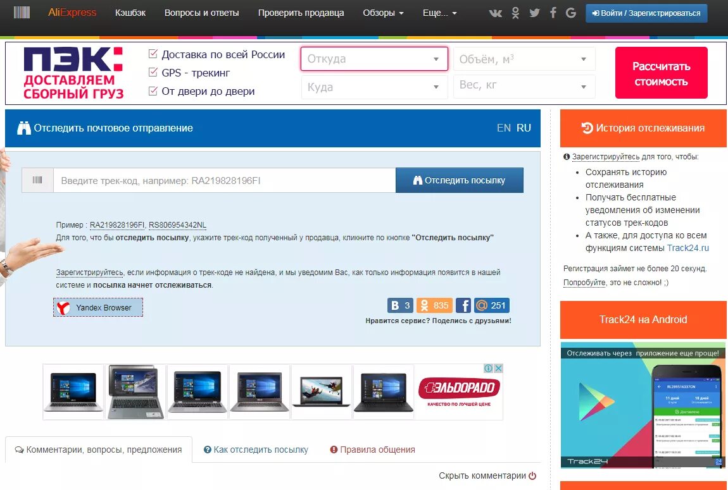Click the AdChoices info icon on laptop ad
Image resolution: width=728 pixels, height=490 pixels.
tap(488, 368)
